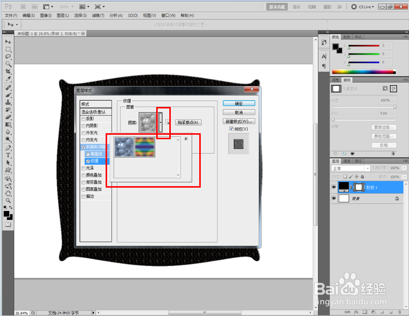Select the Eraser tool
This screenshot has height=316, width=409.
[8, 117]
